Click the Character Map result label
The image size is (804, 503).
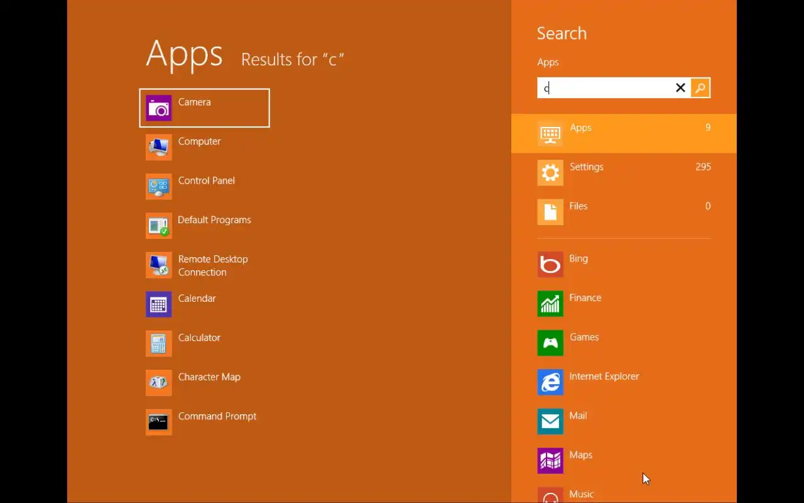[x=209, y=377]
